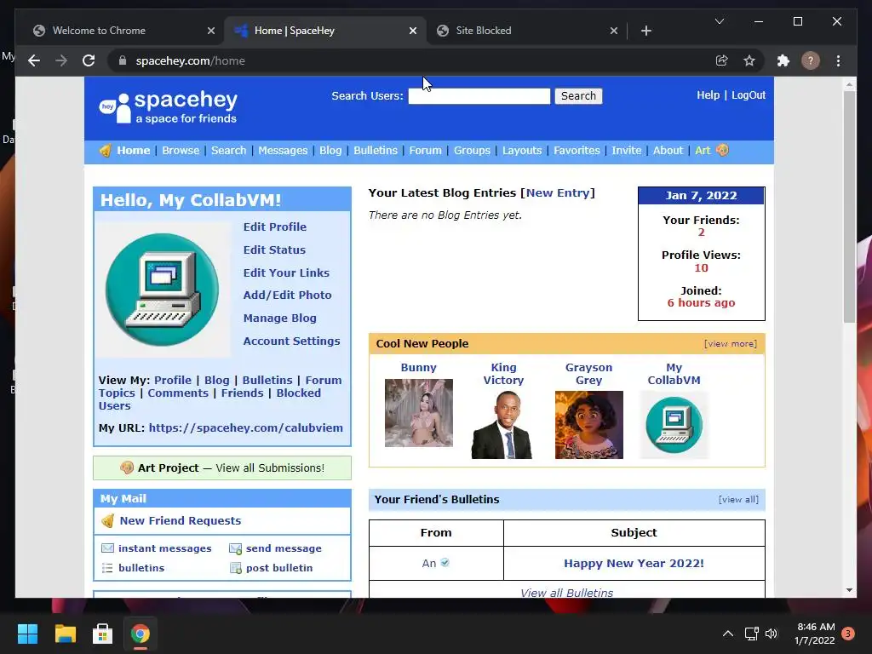
Task: Reload the page with the refresh icon
Action: (x=89, y=60)
